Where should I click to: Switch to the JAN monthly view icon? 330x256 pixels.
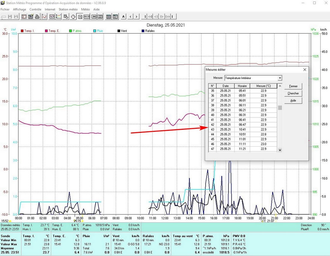(94, 17)
